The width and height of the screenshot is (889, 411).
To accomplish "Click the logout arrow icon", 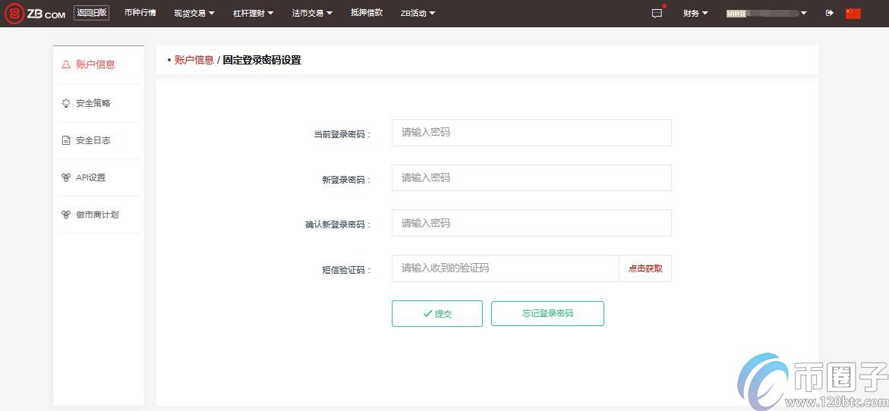I will pyautogui.click(x=829, y=13).
